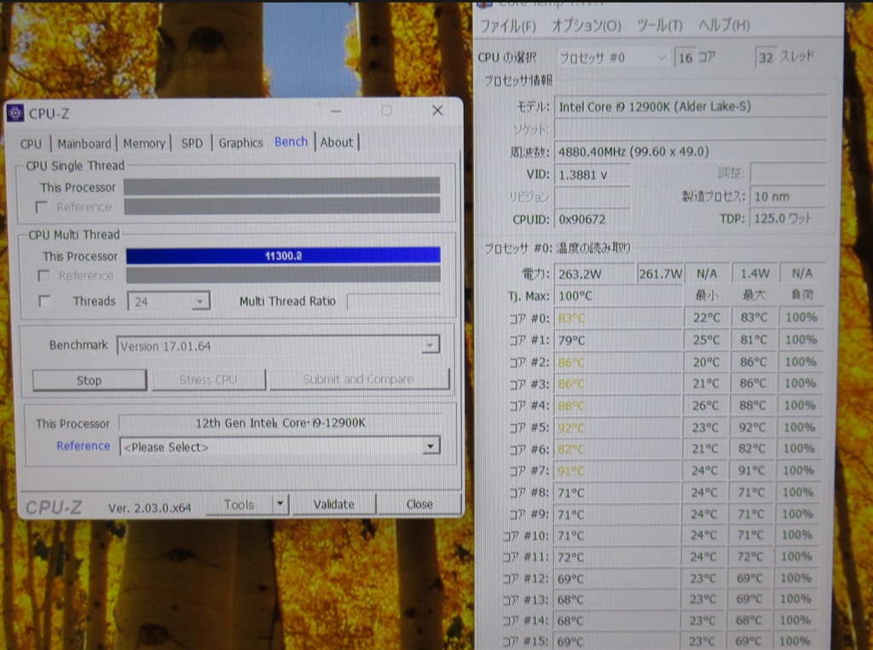Screen dimensions: 873x650
Task: Toggle the Threads checkbox
Action: (x=44, y=301)
